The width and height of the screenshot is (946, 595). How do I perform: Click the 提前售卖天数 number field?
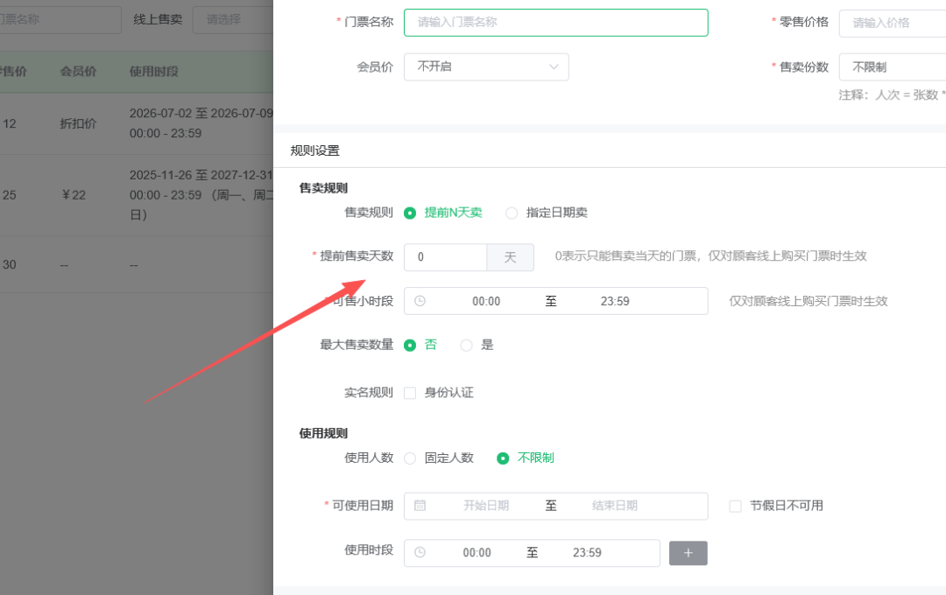tap(445, 257)
